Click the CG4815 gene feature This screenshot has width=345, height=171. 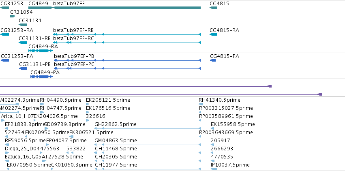[x=213, y=8]
